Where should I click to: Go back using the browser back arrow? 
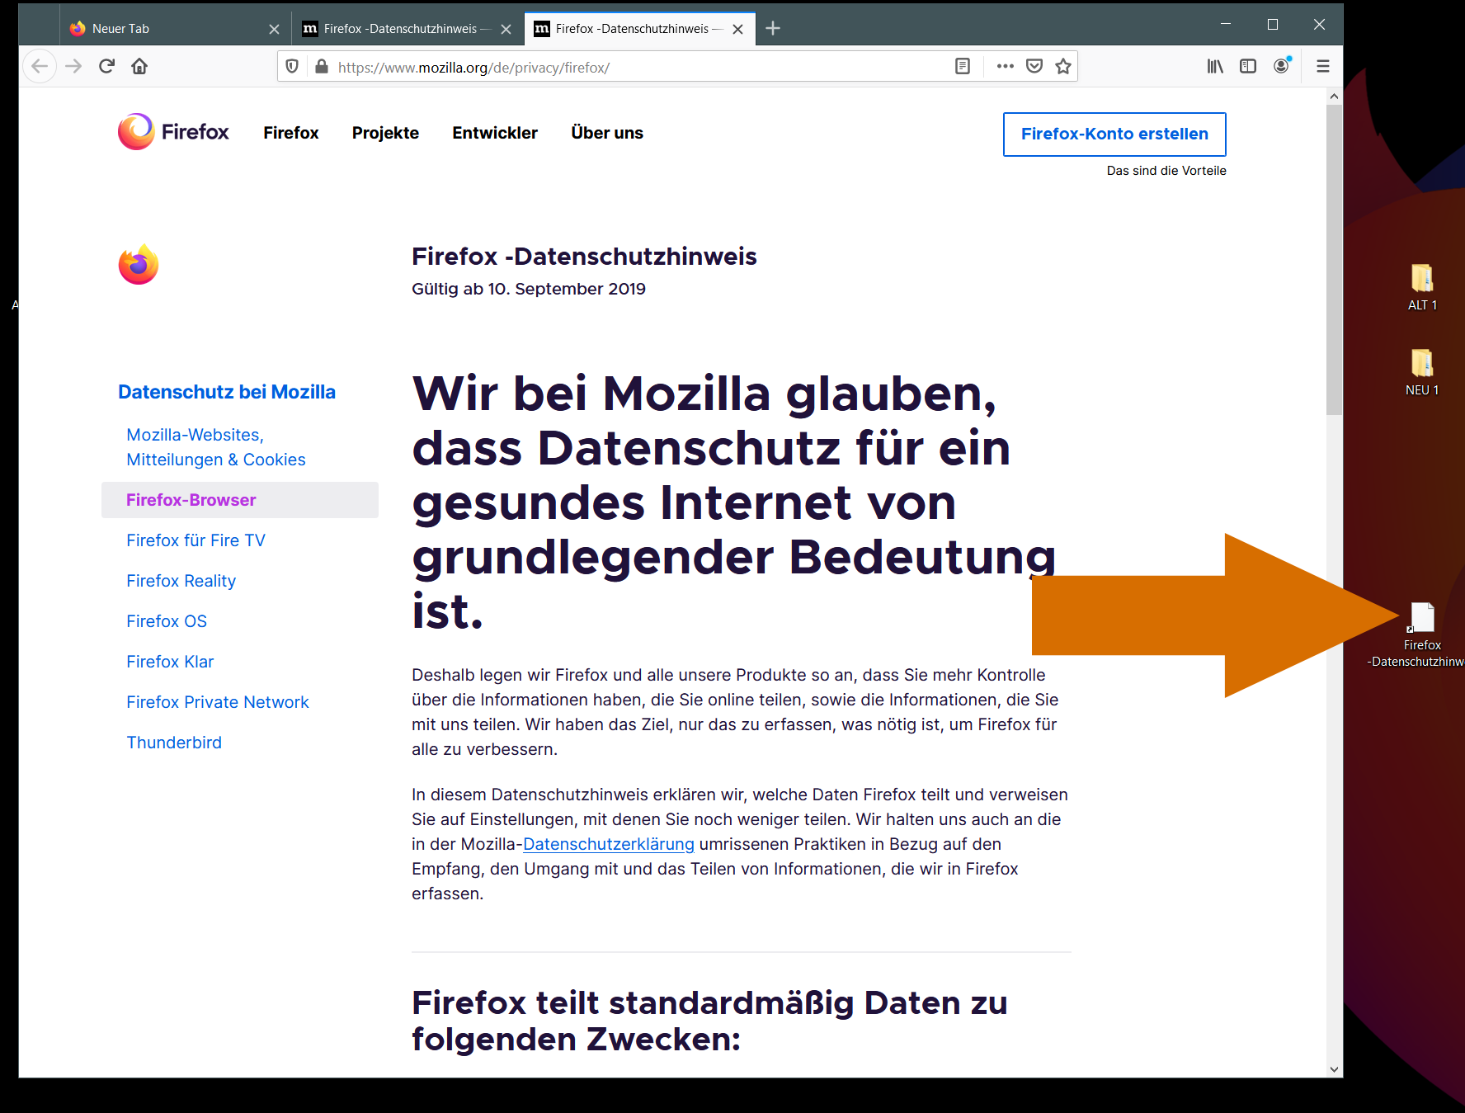click(x=40, y=66)
